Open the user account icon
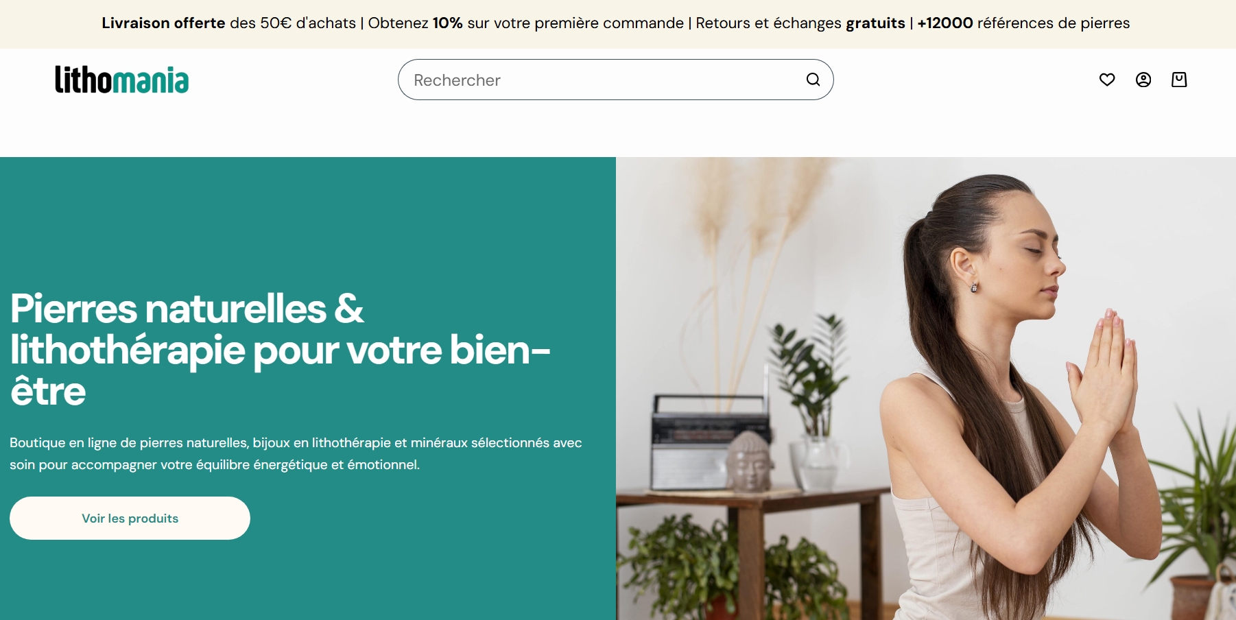The height and width of the screenshot is (620, 1236). click(1143, 80)
